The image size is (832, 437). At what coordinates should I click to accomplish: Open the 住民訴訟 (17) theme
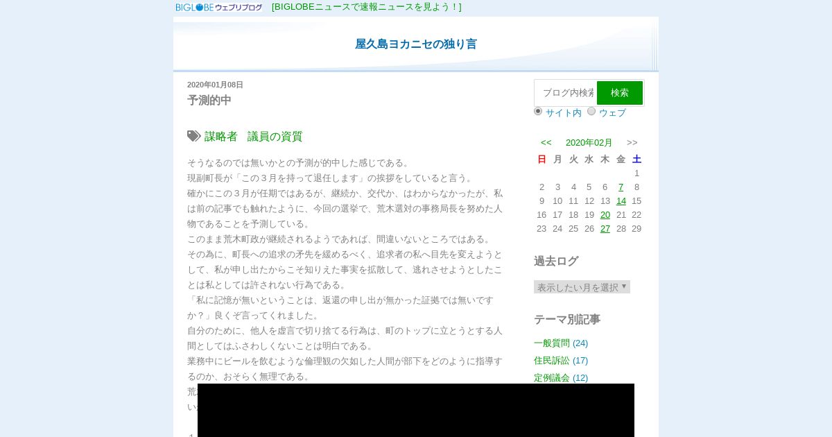click(x=561, y=360)
